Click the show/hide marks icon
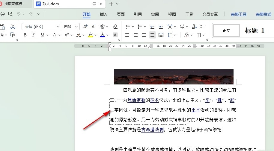The width and height of the screenshot is (274, 151). pos(203,27)
